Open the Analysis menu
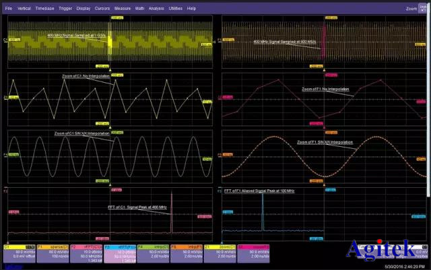Viewport: 431px width, 270px height. tap(156, 8)
